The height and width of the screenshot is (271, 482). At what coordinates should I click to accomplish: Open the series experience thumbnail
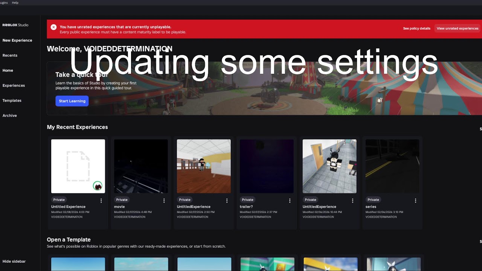tap(392, 166)
